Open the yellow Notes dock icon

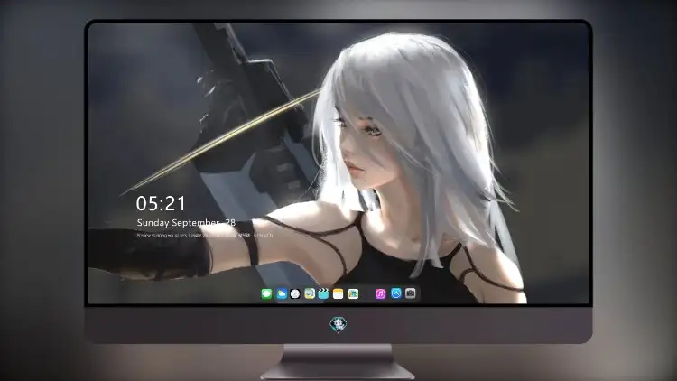coord(338,294)
